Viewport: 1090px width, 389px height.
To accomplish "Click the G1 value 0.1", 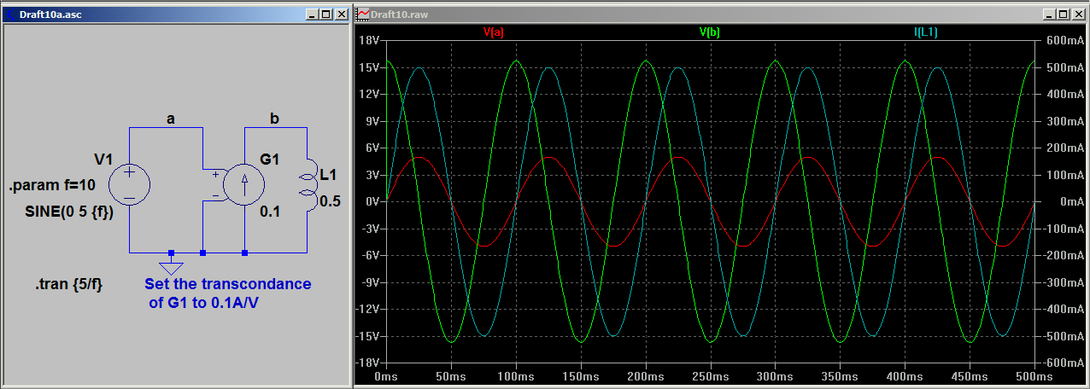I will pyautogui.click(x=270, y=212).
